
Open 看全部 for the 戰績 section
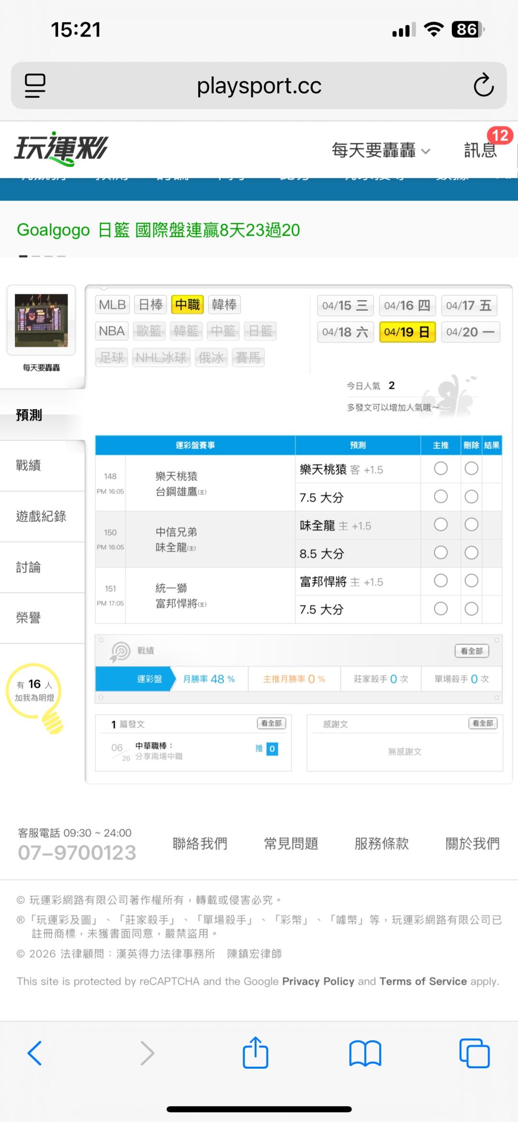471,651
